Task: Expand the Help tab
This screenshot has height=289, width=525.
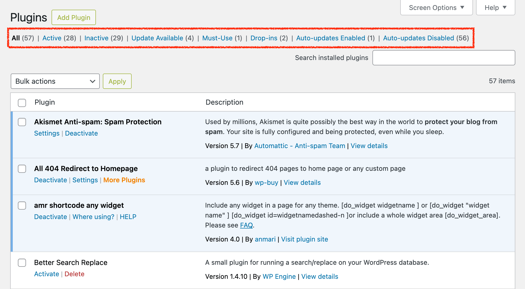Action: [495, 7]
